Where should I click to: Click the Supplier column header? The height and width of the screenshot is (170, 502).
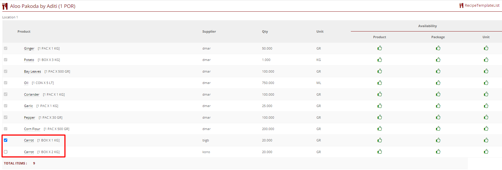coord(209,31)
